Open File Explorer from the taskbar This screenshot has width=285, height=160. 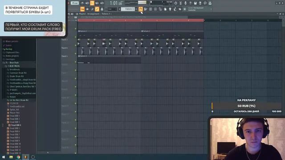[11, 157]
